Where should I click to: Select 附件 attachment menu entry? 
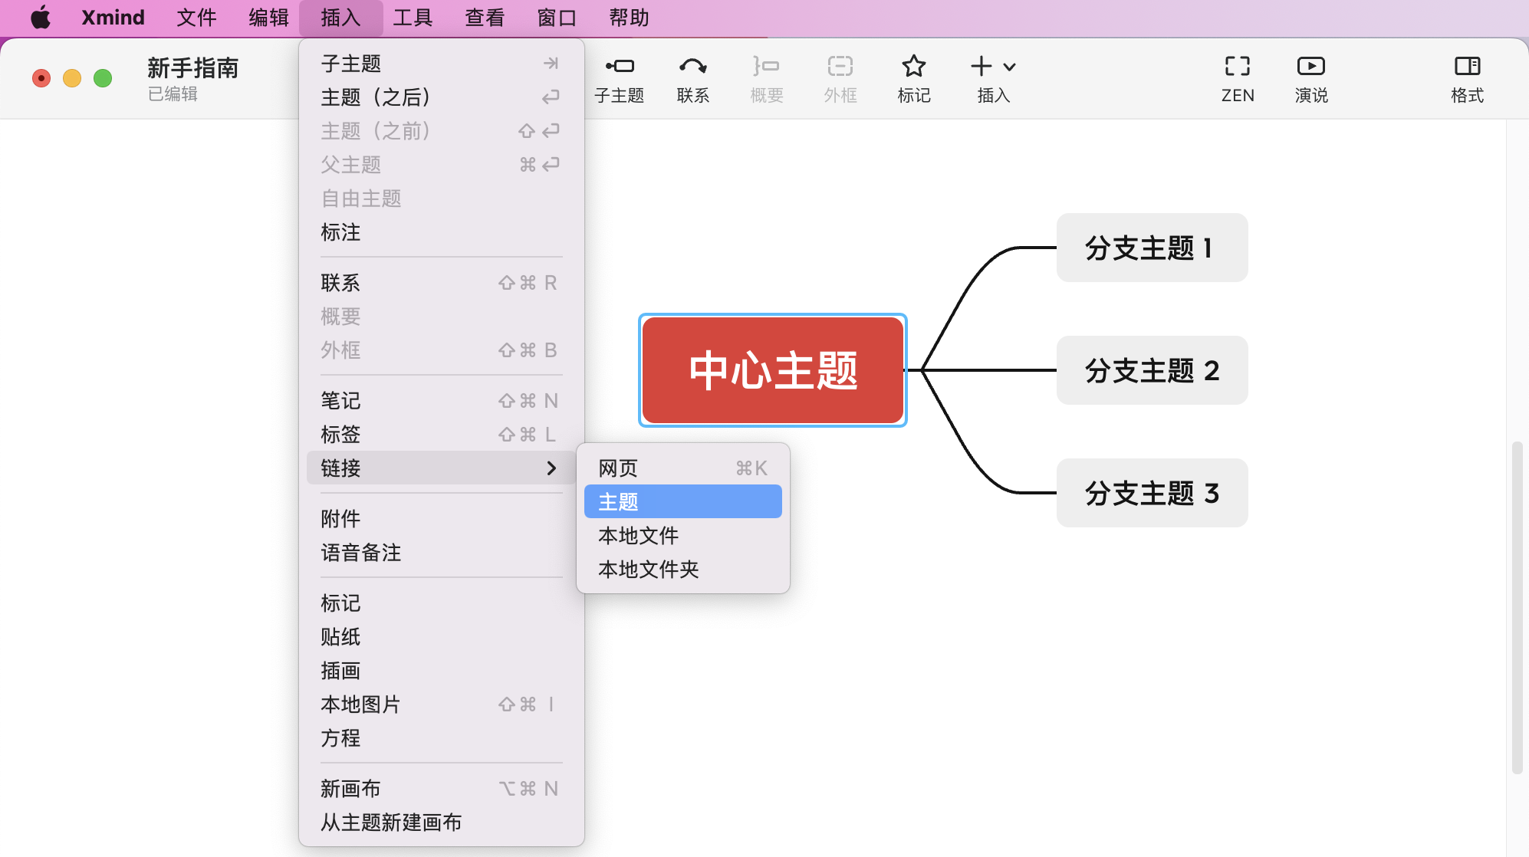tap(441, 519)
